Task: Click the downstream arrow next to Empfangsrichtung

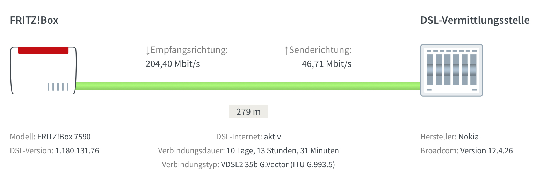Action: pos(148,51)
